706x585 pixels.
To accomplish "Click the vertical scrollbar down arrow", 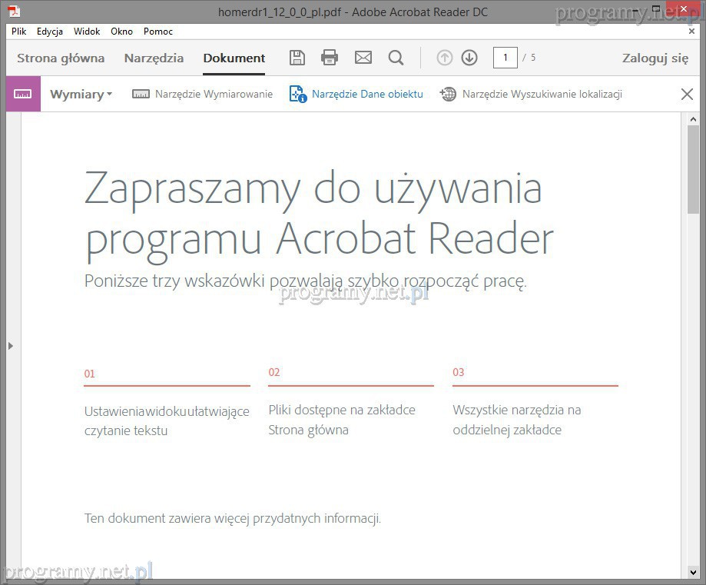I will coord(693,572).
